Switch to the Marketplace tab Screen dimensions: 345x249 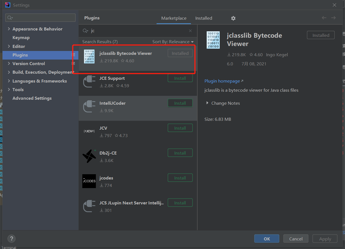pyautogui.click(x=174, y=18)
